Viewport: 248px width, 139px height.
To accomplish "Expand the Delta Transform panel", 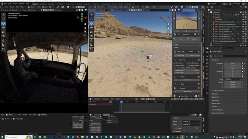I will pyautogui.click(x=219, y=91).
